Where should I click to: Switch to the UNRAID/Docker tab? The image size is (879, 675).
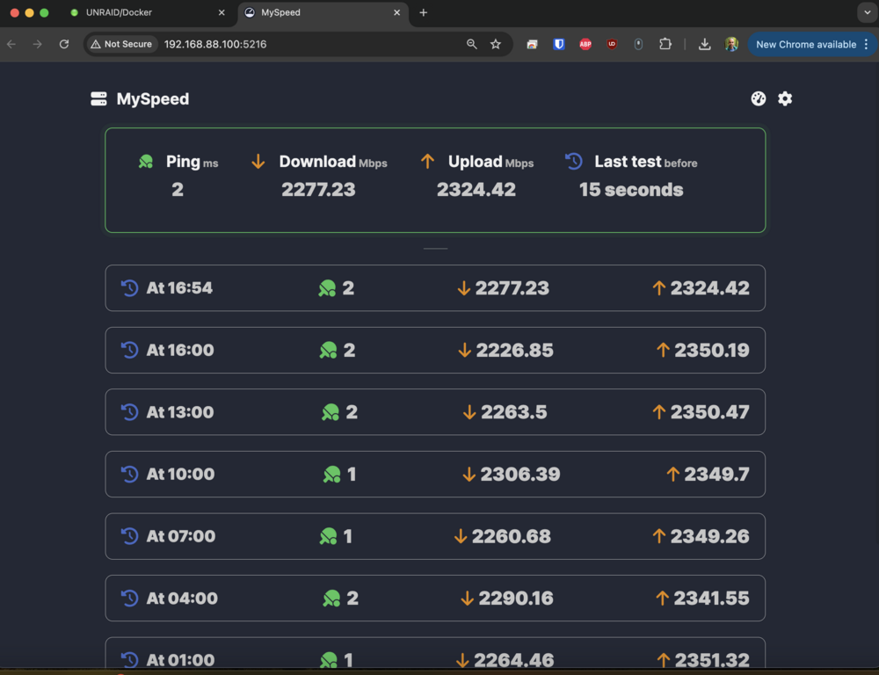(147, 12)
